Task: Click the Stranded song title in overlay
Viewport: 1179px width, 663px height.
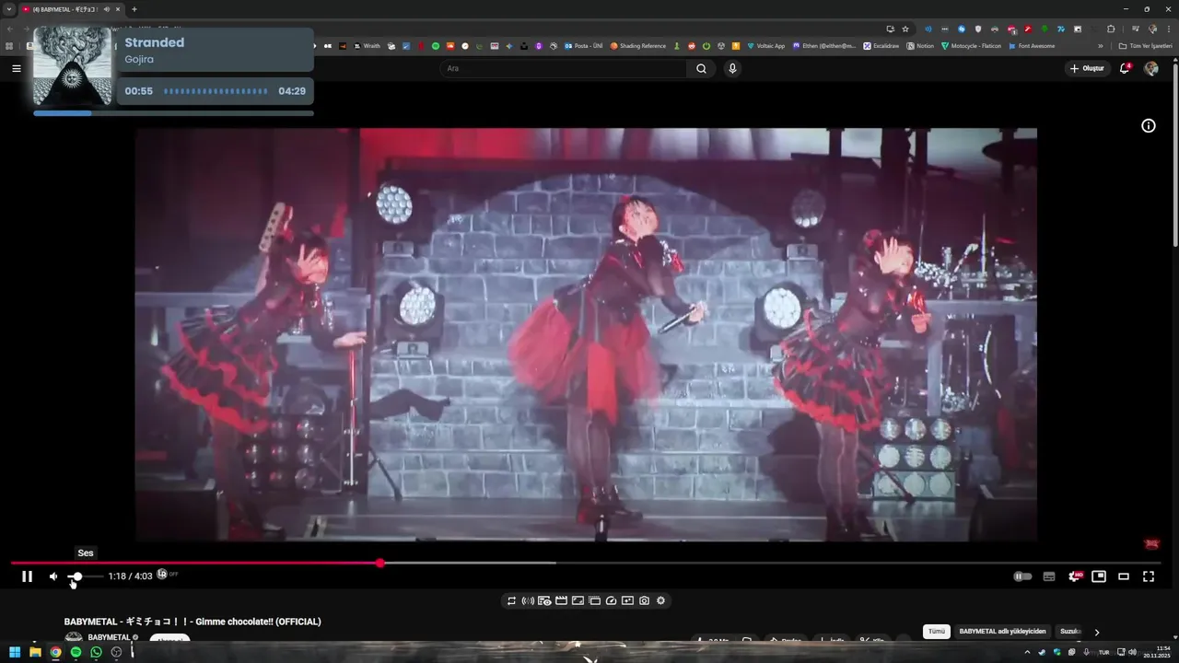Action: tap(155, 42)
